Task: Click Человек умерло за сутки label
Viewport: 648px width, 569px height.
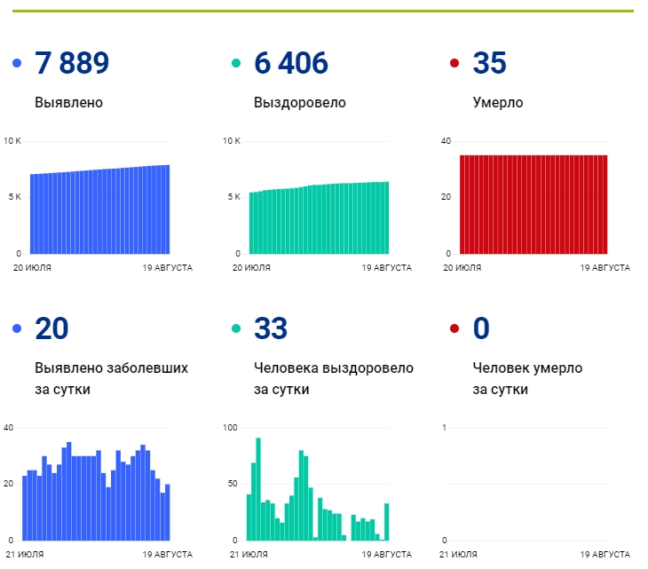Action: (527, 378)
